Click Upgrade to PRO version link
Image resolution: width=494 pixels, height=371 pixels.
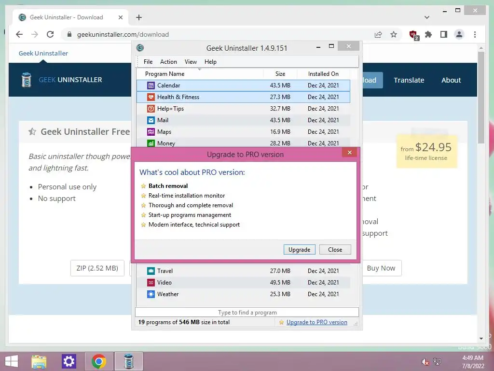point(316,322)
